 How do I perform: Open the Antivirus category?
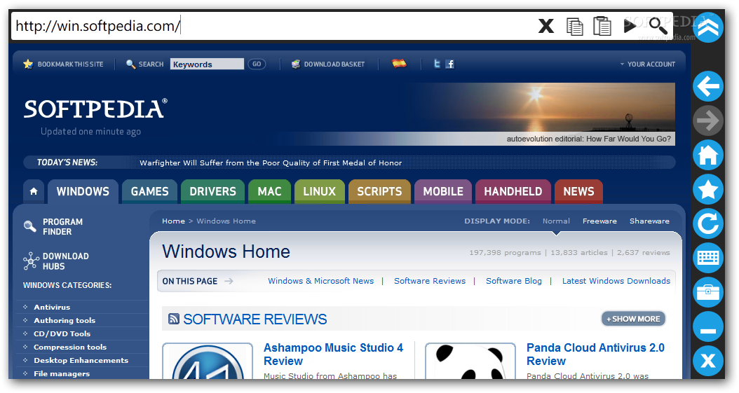coord(52,307)
